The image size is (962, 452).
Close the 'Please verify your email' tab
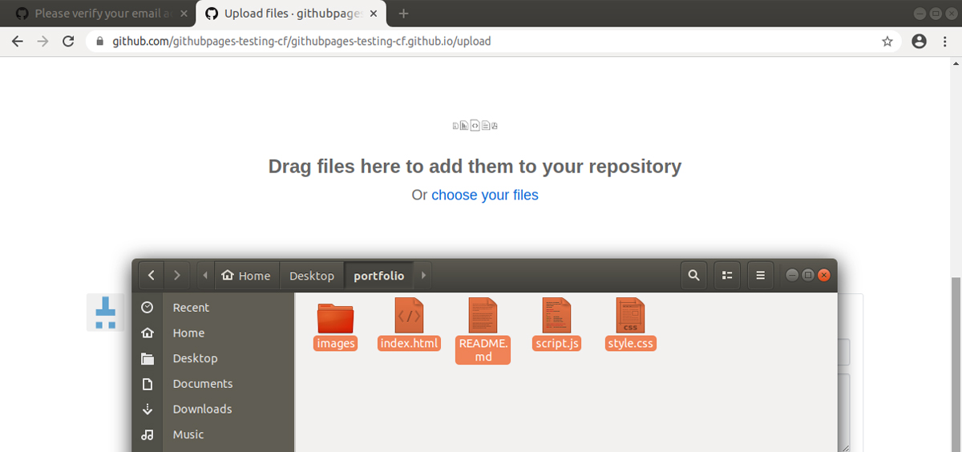click(x=184, y=14)
